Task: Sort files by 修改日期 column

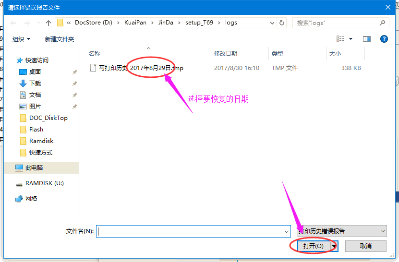Action: click(226, 54)
